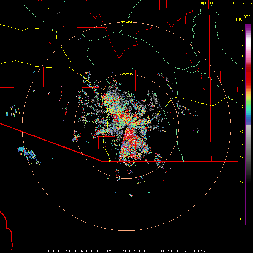Click the "-1" value on the color scale

(x=241, y=132)
